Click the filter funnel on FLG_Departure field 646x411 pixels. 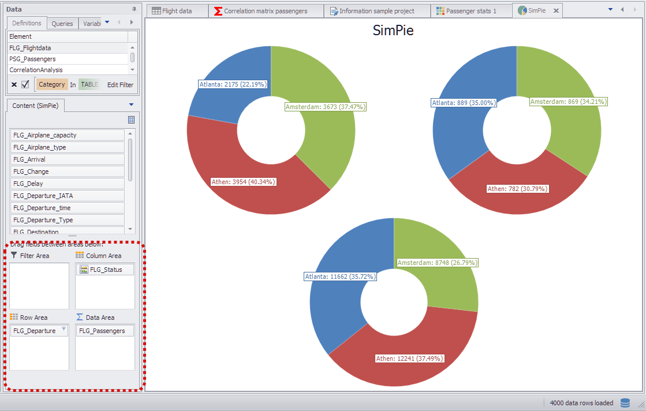(64, 330)
